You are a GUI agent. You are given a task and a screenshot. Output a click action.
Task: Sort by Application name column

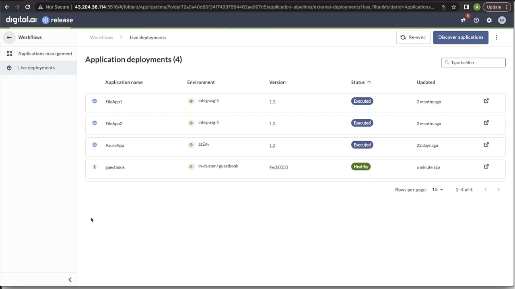pos(124,82)
